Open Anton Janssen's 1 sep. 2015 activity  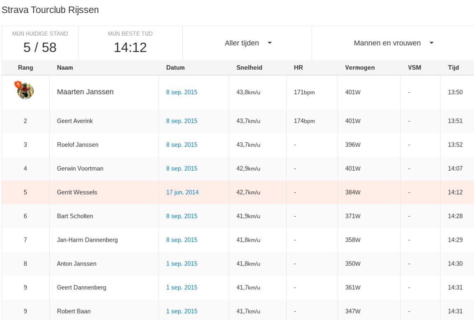pos(182,264)
